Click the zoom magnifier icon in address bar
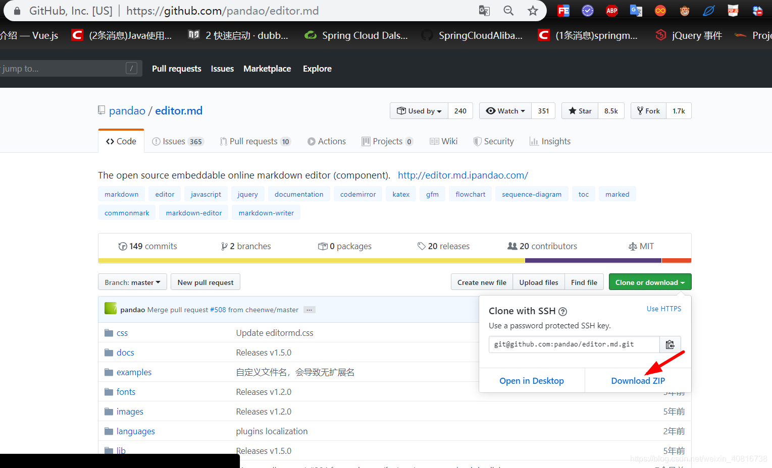772x468 pixels. coord(508,11)
